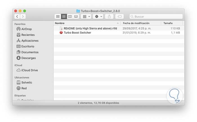The width and height of the screenshot is (197, 122).
Task: Click the Solvetic hard disk icon
Action: (x=19, y=82)
